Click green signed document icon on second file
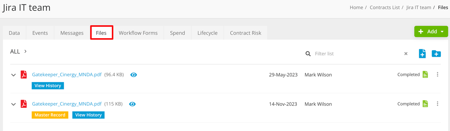The height and width of the screenshot is (131, 450). click(x=425, y=104)
